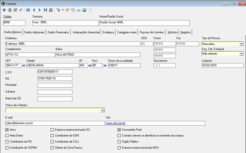Image resolution: width=246 pixels, height=153 pixels.
Task: Open the Pessoas de Contatos tab
Action: click(x=152, y=32)
